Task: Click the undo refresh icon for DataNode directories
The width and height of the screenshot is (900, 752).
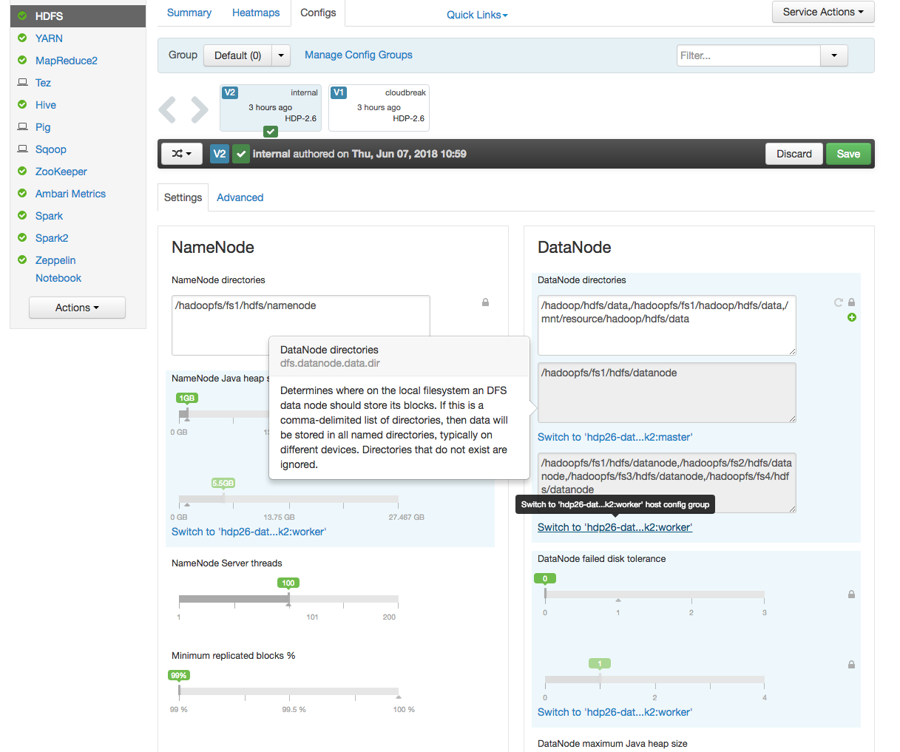Action: pyautogui.click(x=839, y=302)
